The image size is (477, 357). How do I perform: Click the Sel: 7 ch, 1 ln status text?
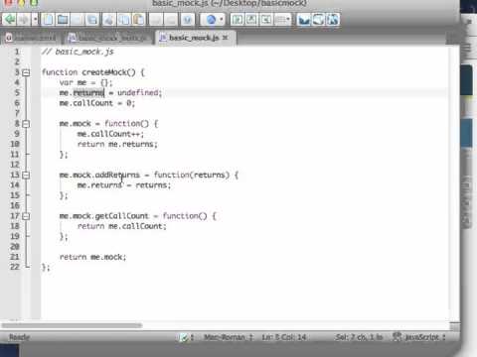pyautogui.click(x=359, y=337)
